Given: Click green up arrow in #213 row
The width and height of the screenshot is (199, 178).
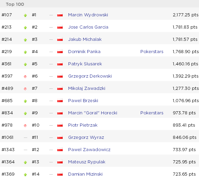Looking at the screenshot, I should [25, 28].
